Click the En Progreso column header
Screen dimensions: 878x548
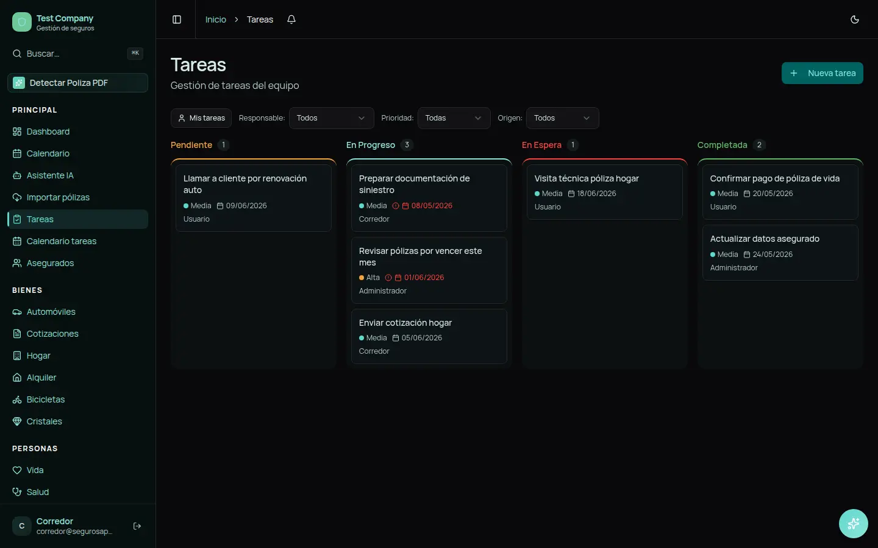point(371,145)
